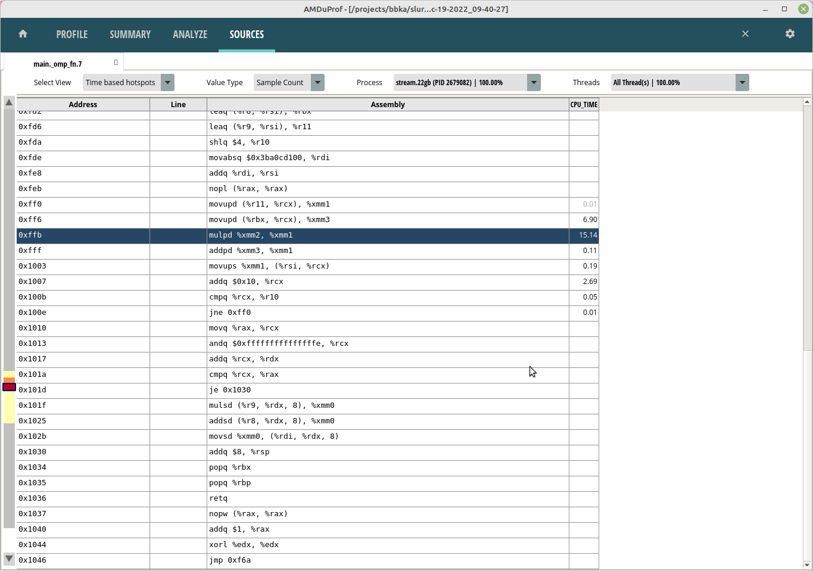
Task: Switch to the ANALYZE tab
Action: pyautogui.click(x=190, y=35)
